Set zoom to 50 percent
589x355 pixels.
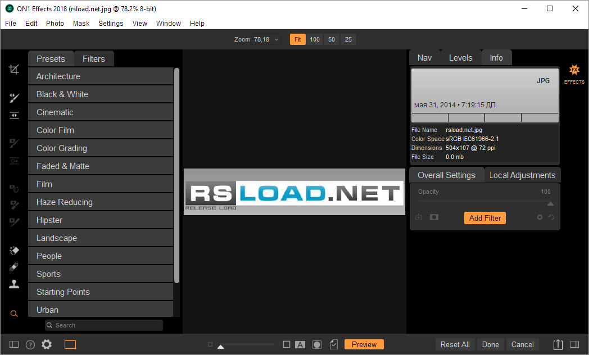tap(332, 39)
